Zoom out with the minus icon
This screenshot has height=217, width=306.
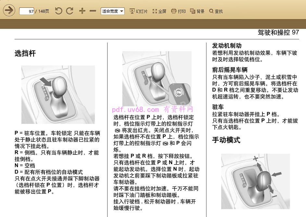(93, 11)
